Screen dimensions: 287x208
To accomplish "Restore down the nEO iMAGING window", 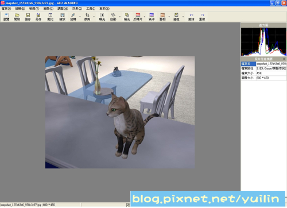I will pyautogui.click(x=278, y=3).
